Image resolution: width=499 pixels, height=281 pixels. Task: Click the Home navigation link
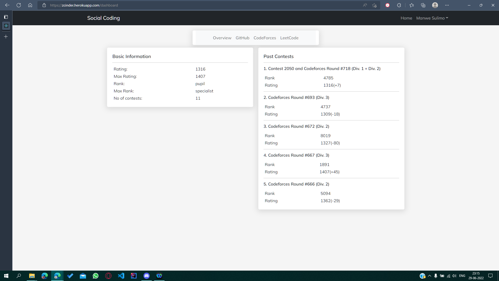click(406, 18)
